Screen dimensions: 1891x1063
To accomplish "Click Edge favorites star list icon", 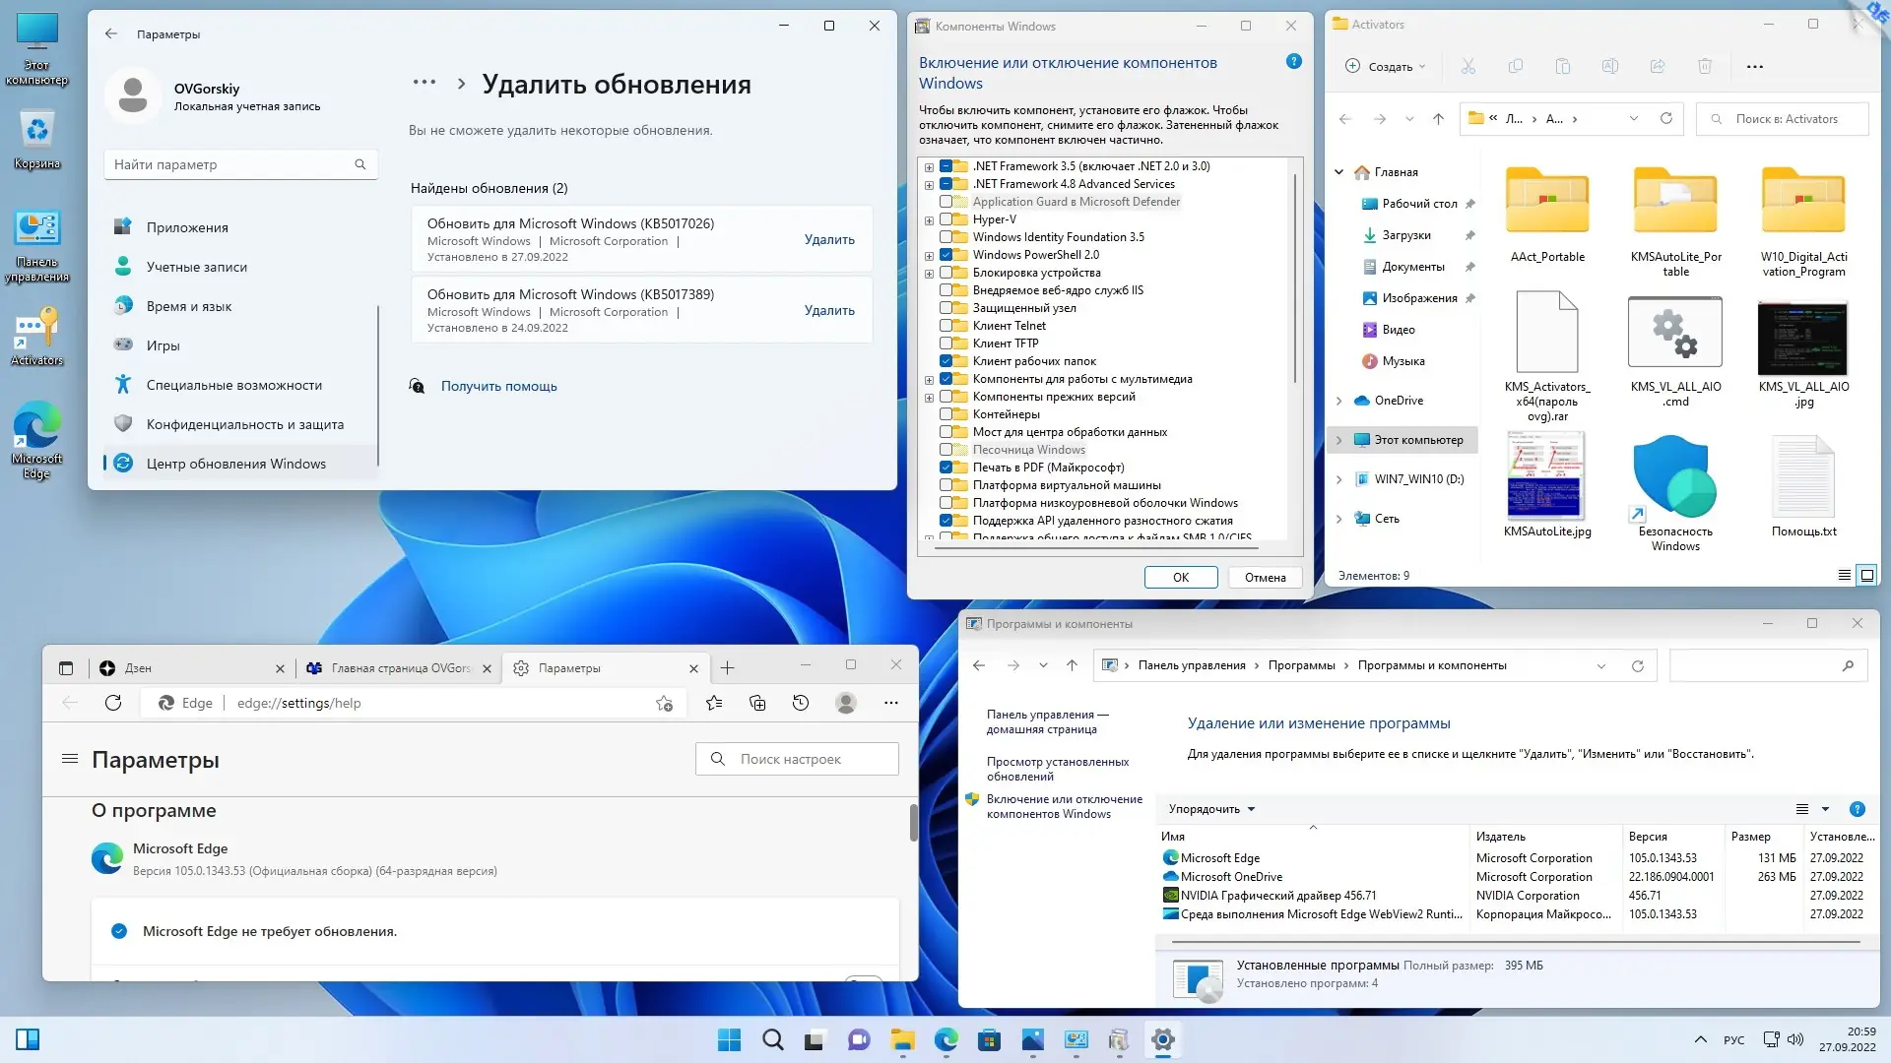I will (714, 703).
